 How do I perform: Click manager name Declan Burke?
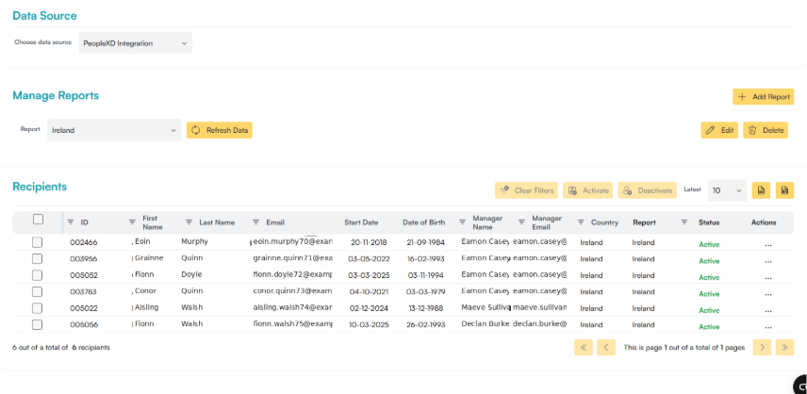tap(486, 324)
